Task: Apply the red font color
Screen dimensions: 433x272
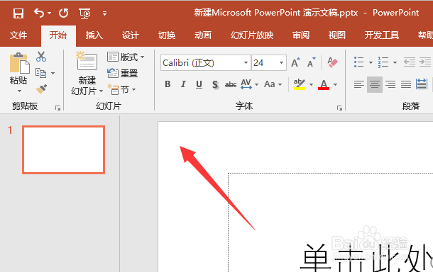Action: pyautogui.click(x=324, y=84)
